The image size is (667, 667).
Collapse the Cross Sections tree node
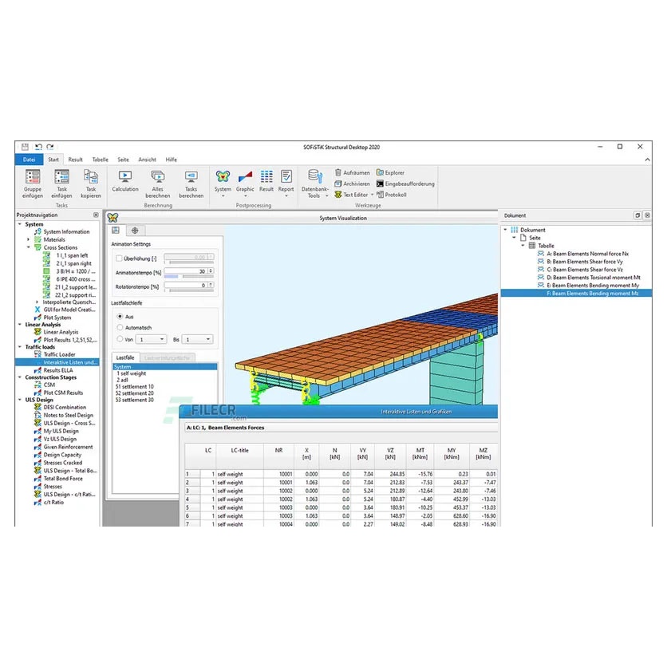(x=28, y=247)
